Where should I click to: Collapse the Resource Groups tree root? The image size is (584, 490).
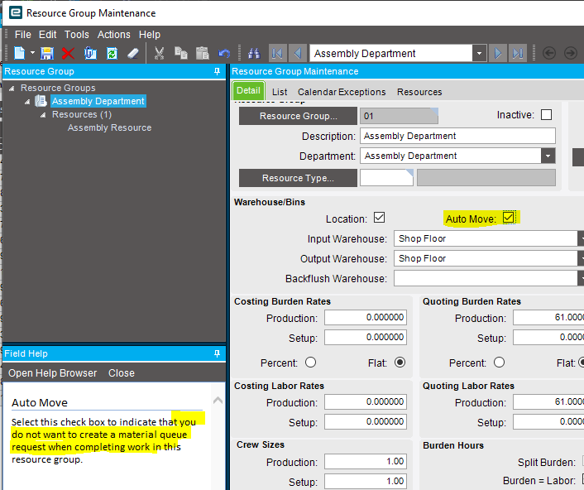tap(12, 89)
